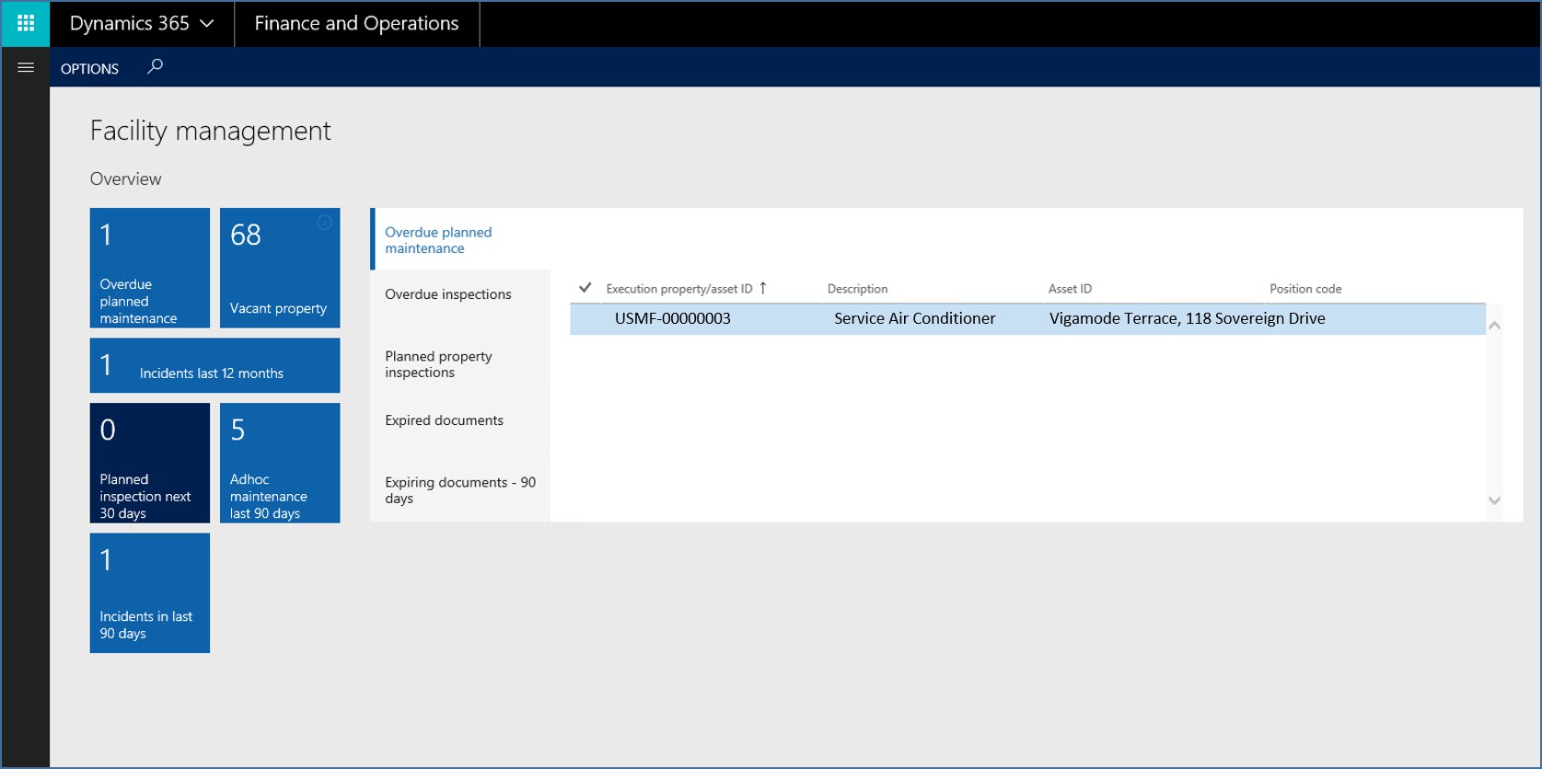
Task: Expand the hamburger navigation menu
Action: click(x=25, y=67)
